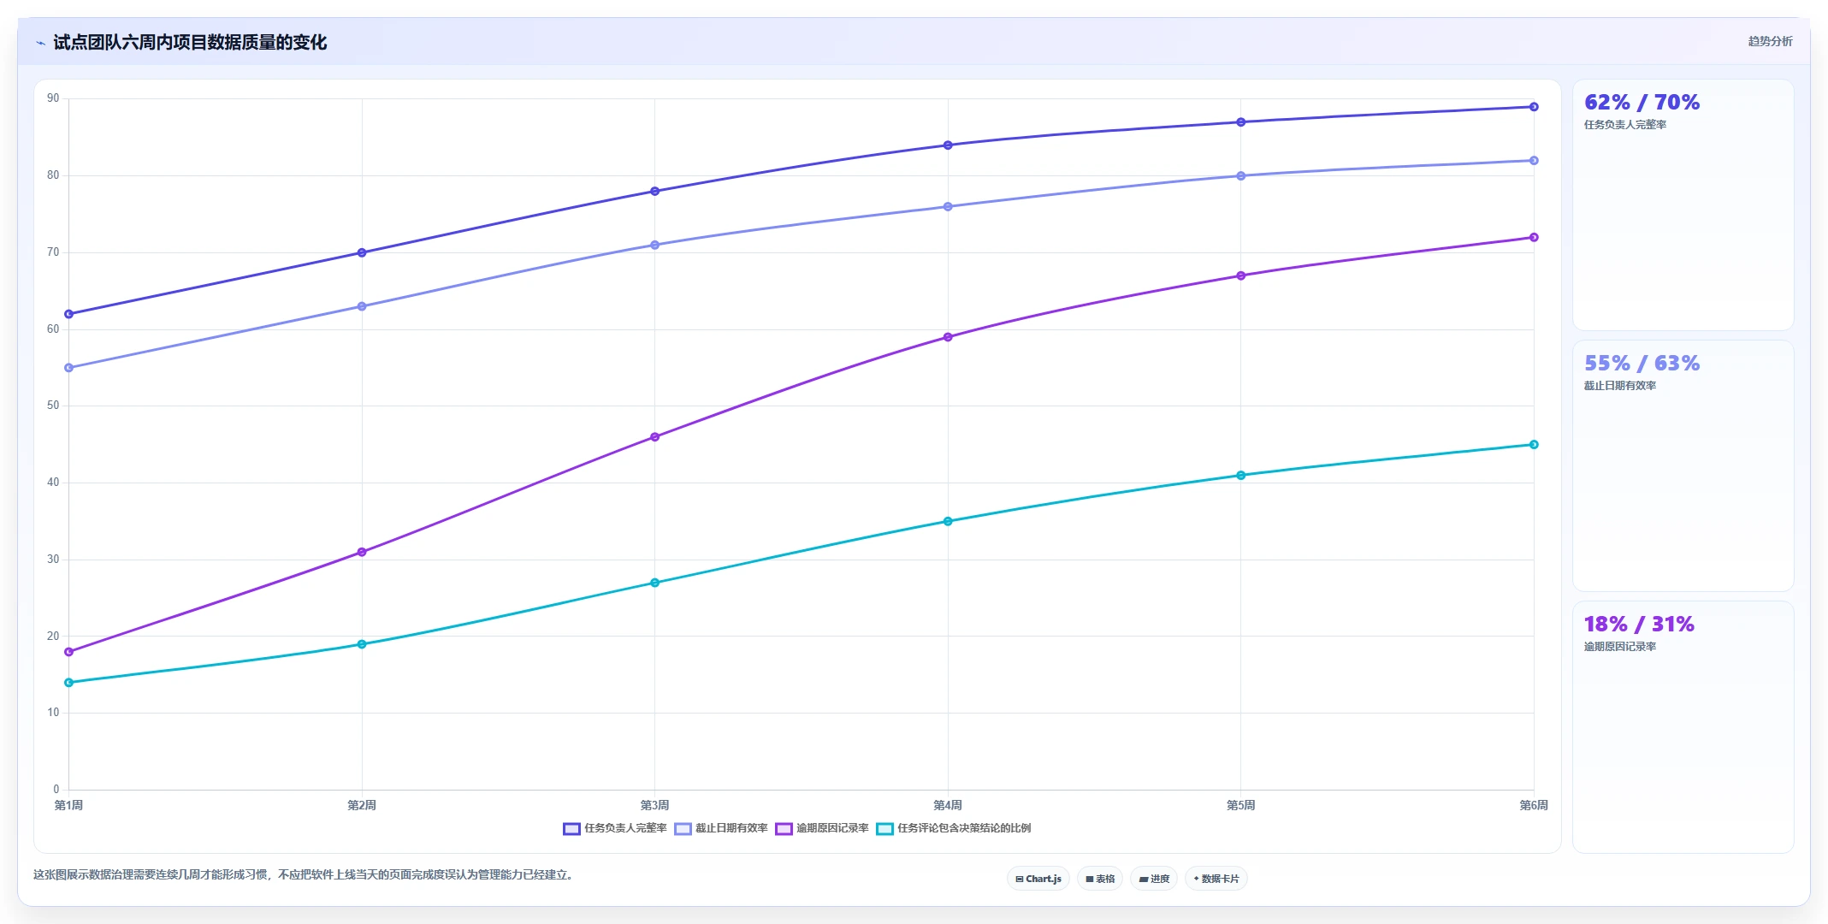Click the 逾期原因记录率 data point at 第2周
1828x924 pixels.
coord(362,552)
